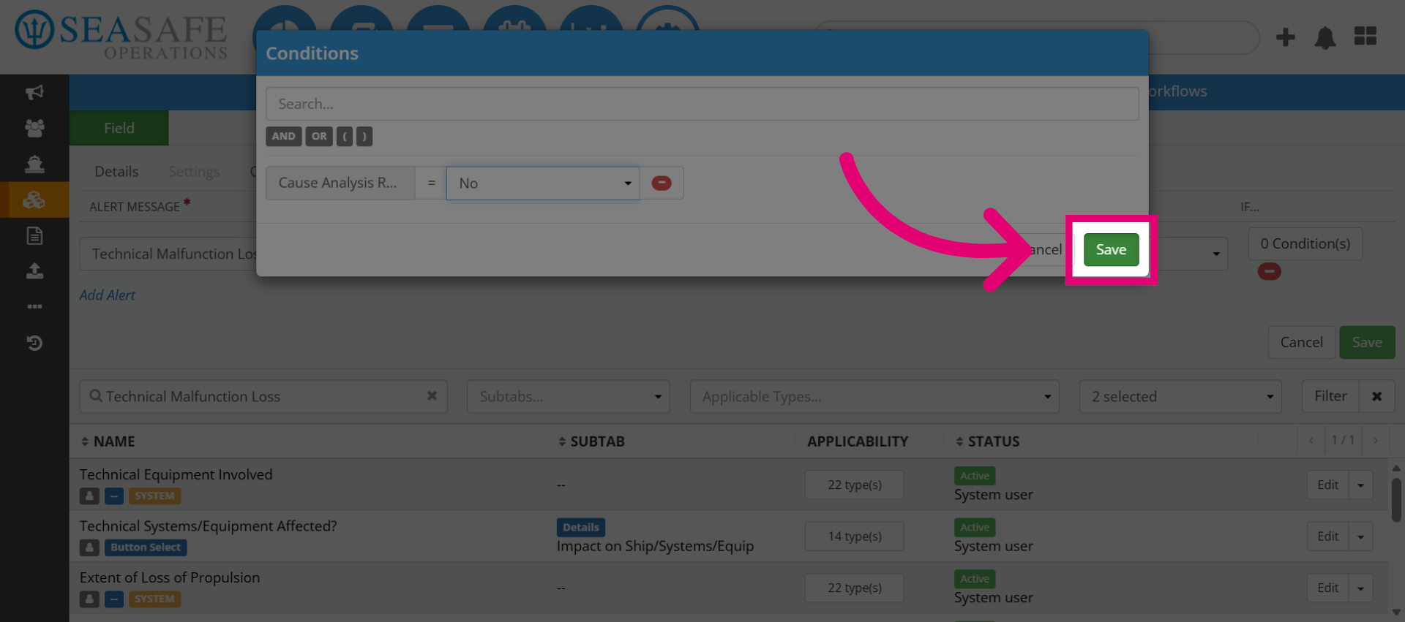Sort by the STATUS column
Screen dimensions: 1405x622
click(987, 441)
